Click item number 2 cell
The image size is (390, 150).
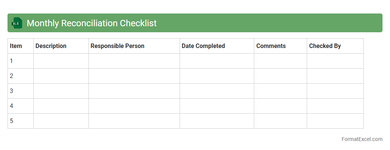20,76
